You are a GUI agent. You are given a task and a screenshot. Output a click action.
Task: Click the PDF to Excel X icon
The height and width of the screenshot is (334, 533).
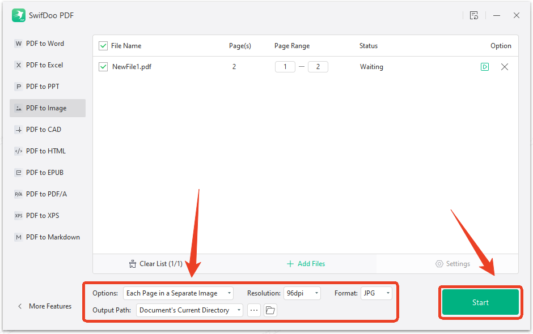(19, 65)
